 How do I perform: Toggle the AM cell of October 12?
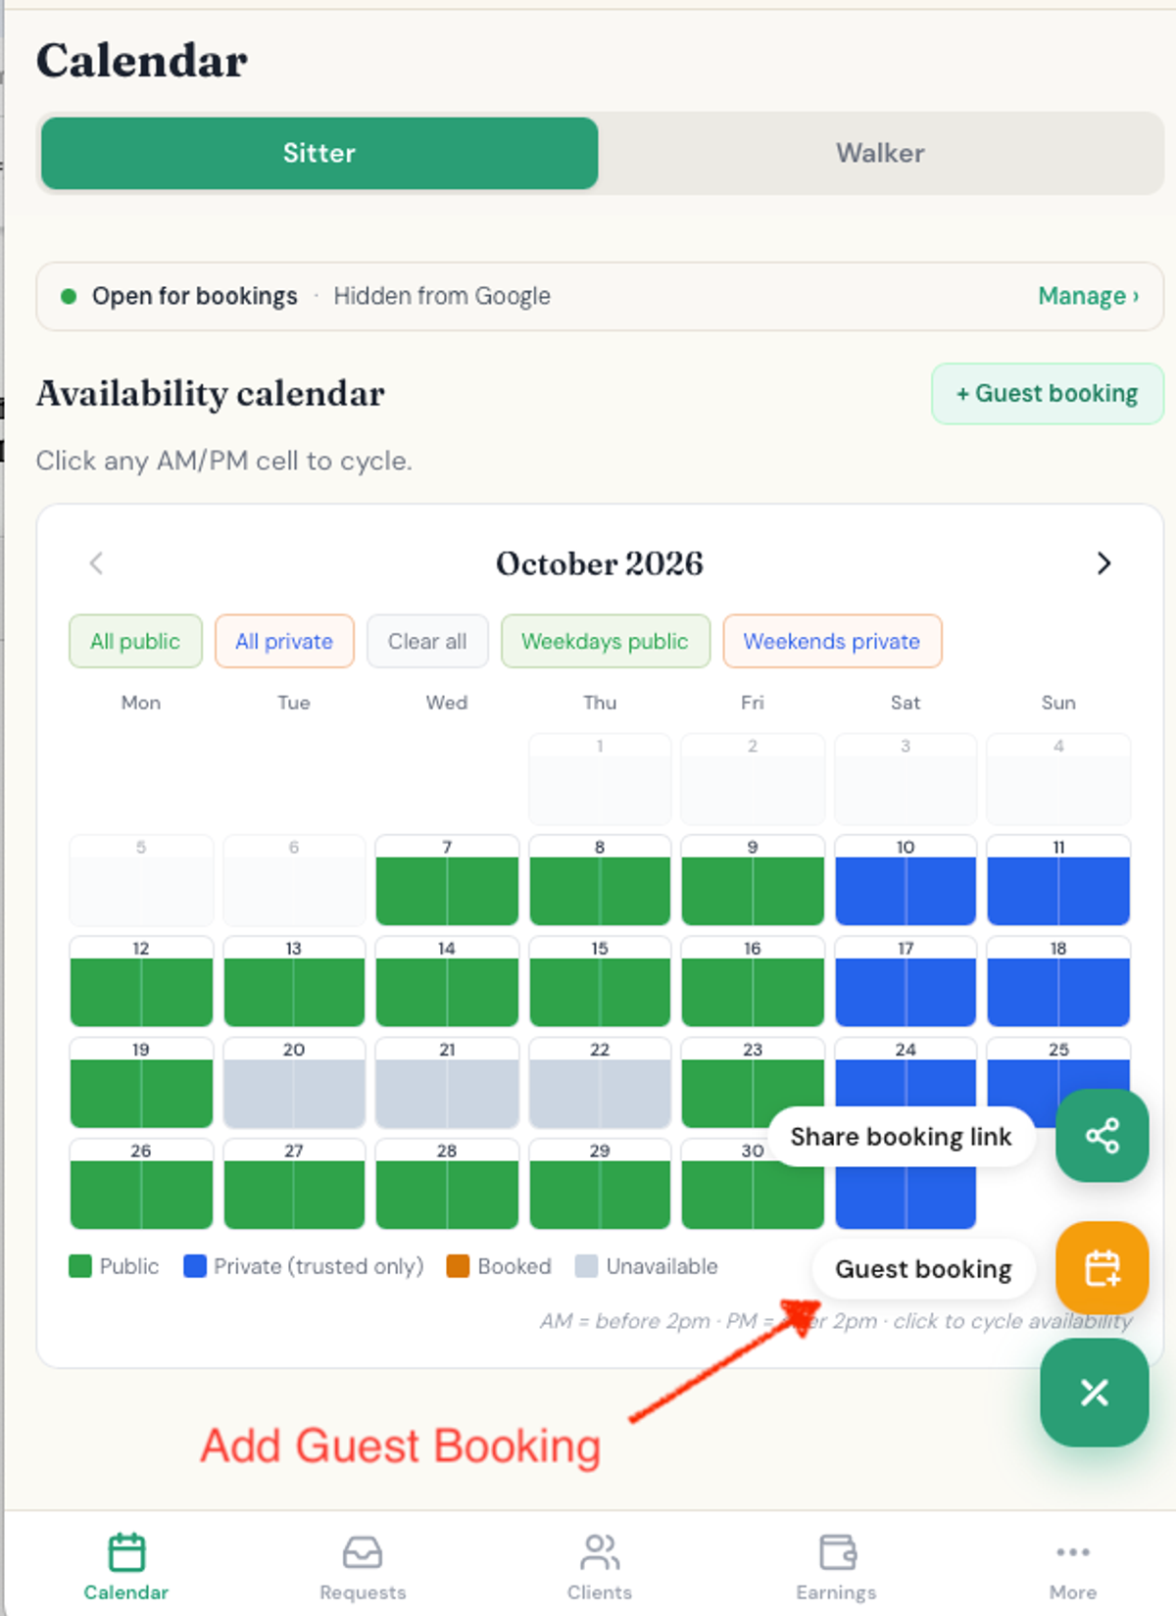tap(106, 992)
